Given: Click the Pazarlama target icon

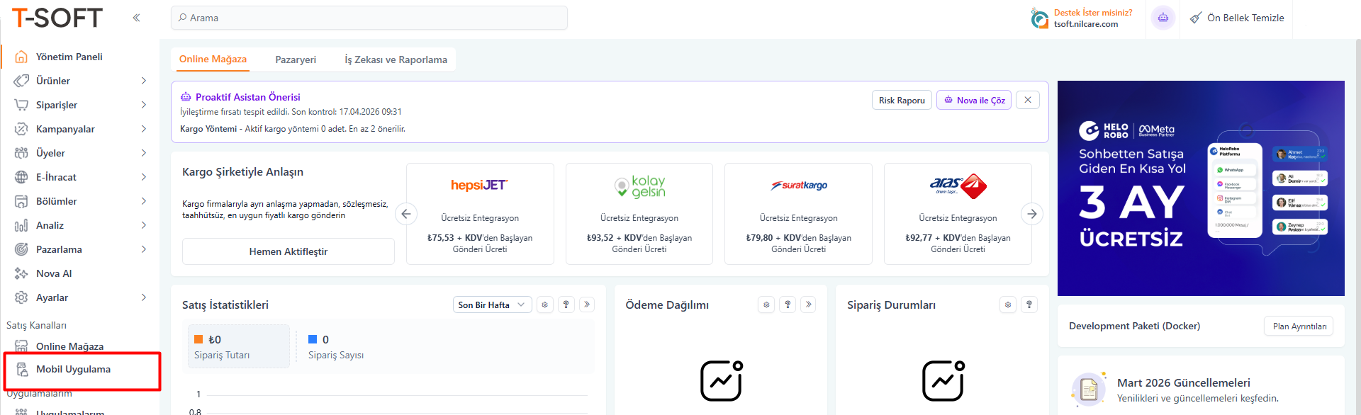Looking at the screenshot, I should pos(21,249).
